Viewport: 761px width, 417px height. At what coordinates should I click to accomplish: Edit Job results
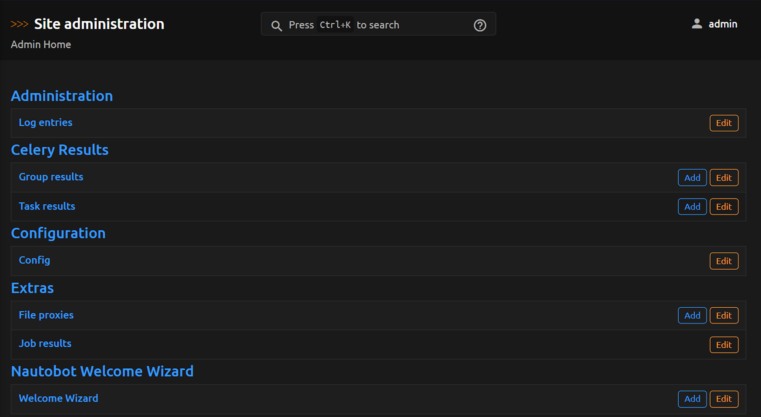pyautogui.click(x=723, y=345)
